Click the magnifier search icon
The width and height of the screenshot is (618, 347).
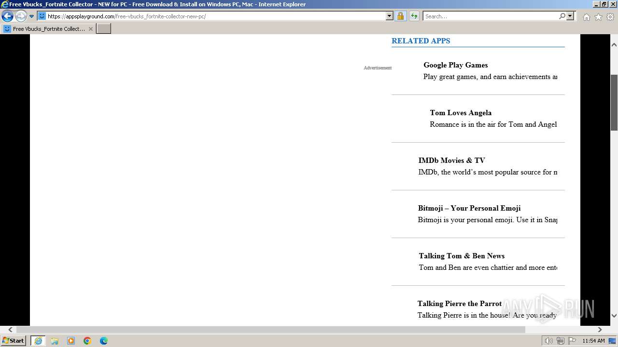click(562, 16)
